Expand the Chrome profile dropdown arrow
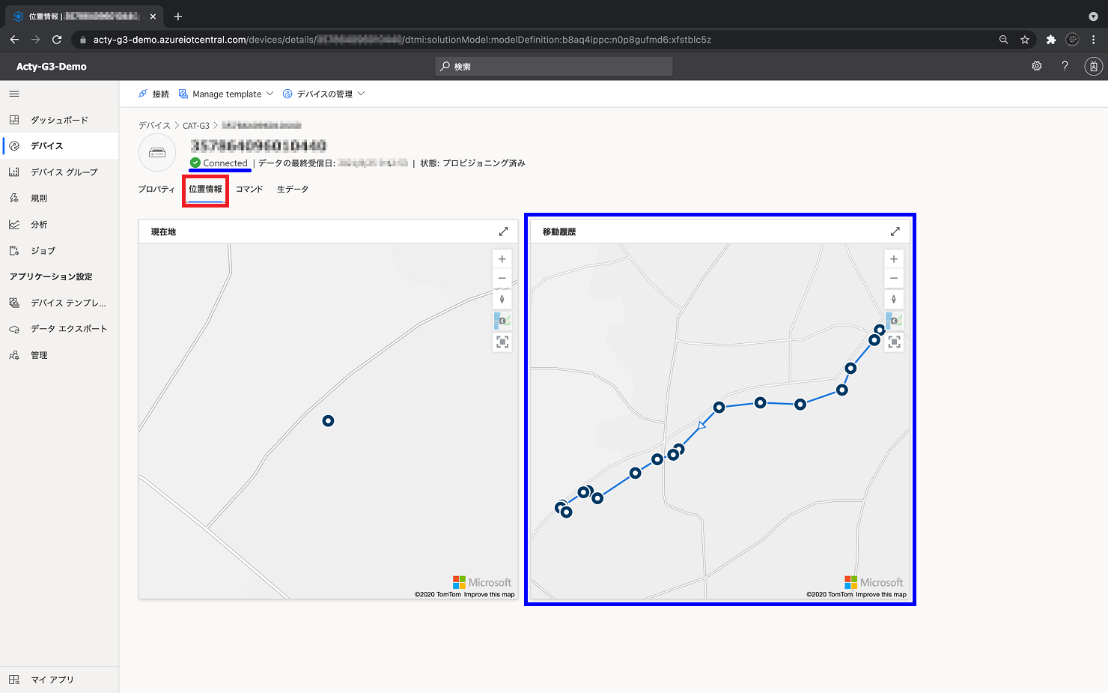The width and height of the screenshot is (1108, 693). click(x=1093, y=16)
